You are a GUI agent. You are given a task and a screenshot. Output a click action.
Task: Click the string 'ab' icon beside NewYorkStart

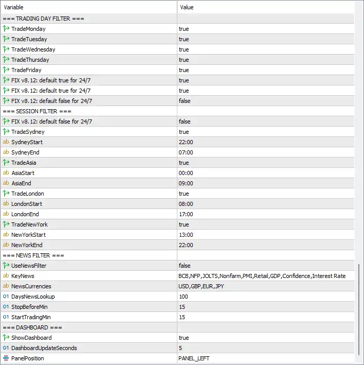pos(6,234)
